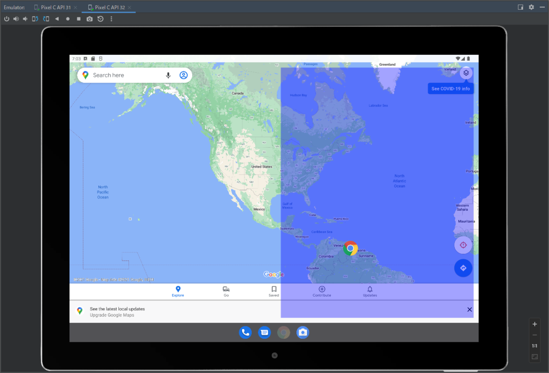Open the Messages app in dock
Screen dimensions: 549x373
tap(264, 332)
